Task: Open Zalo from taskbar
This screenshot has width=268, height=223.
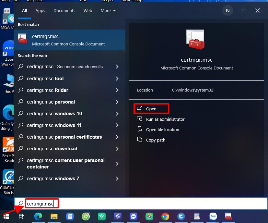Action: pos(213,217)
